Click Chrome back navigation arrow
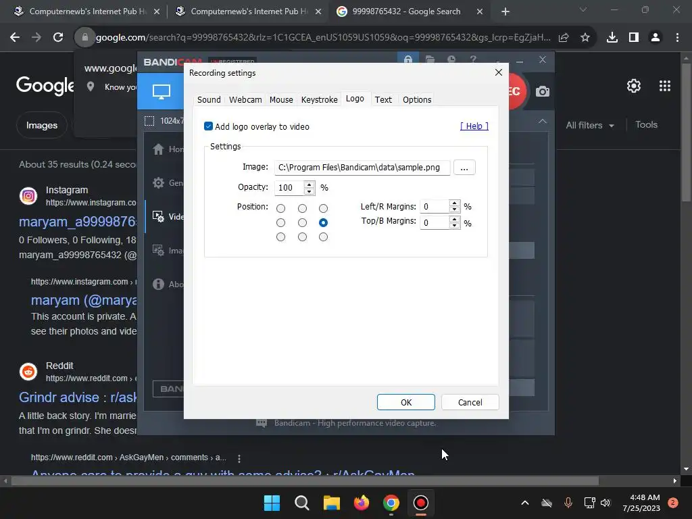 (x=15, y=38)
